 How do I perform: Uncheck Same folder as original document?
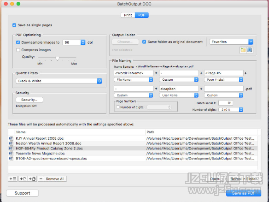pos(144,42)
